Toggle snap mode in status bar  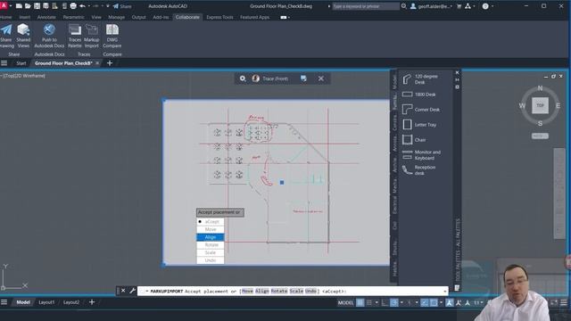pyautogui.click(x=368, y=302)
